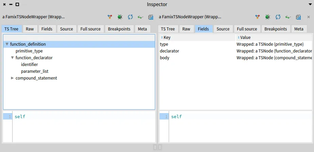Sort by the Key column header
Image resolution: width=314 pixels, height=152 pixels.
(x=198, y=37)
